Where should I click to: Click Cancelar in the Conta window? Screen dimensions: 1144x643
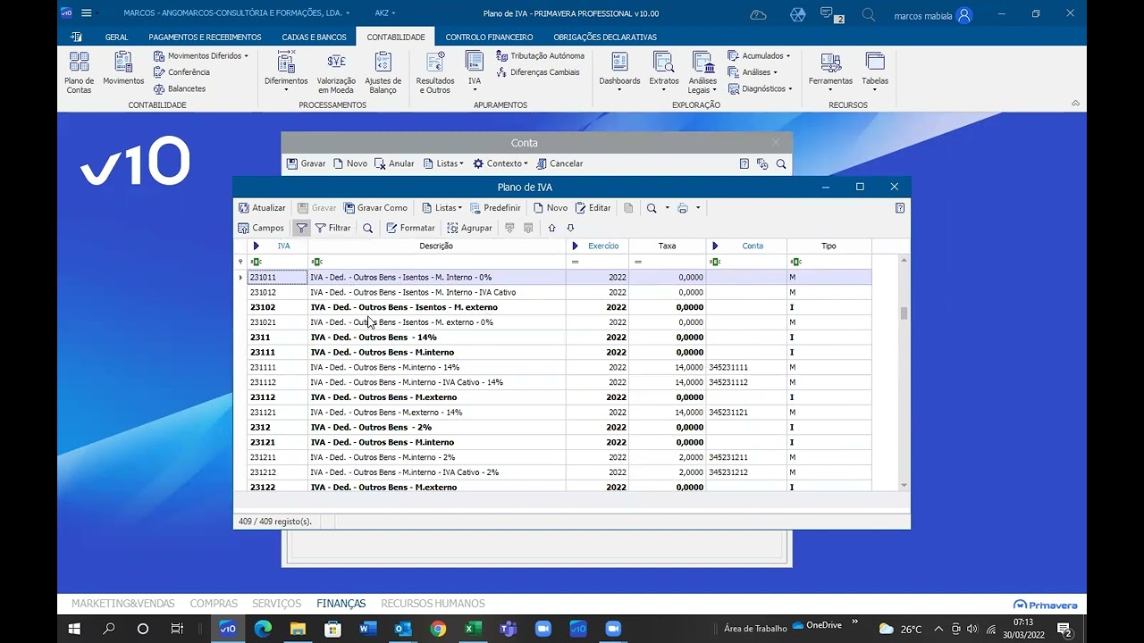coord(559,163)
